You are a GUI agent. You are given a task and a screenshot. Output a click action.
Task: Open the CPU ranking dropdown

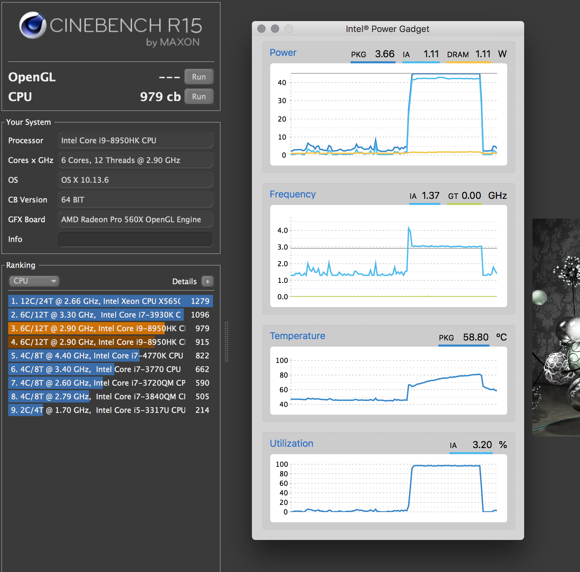(34, 281)
